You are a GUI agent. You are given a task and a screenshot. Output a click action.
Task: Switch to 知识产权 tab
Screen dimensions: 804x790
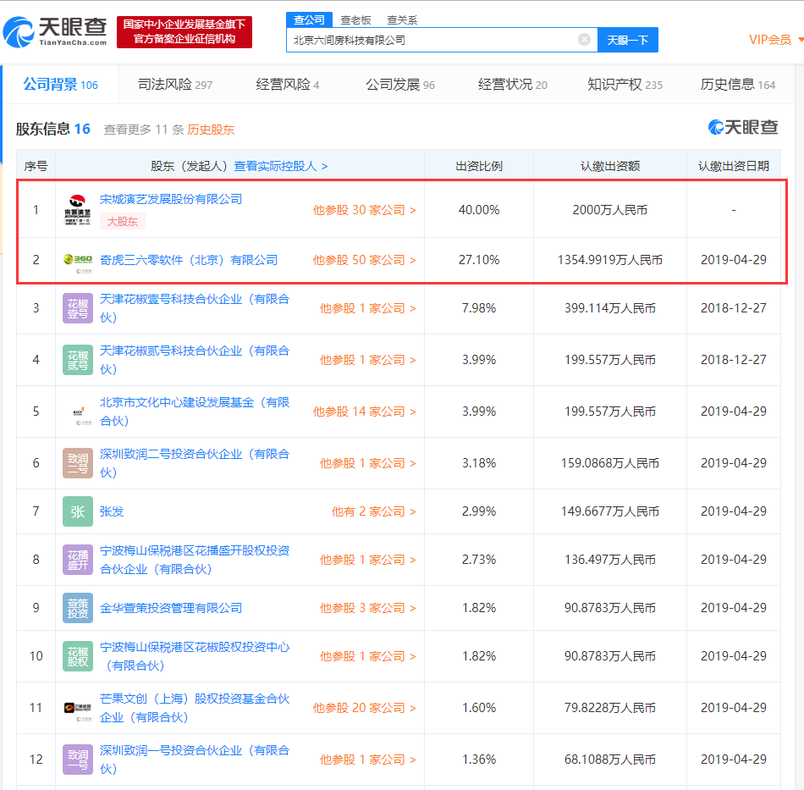625,85
